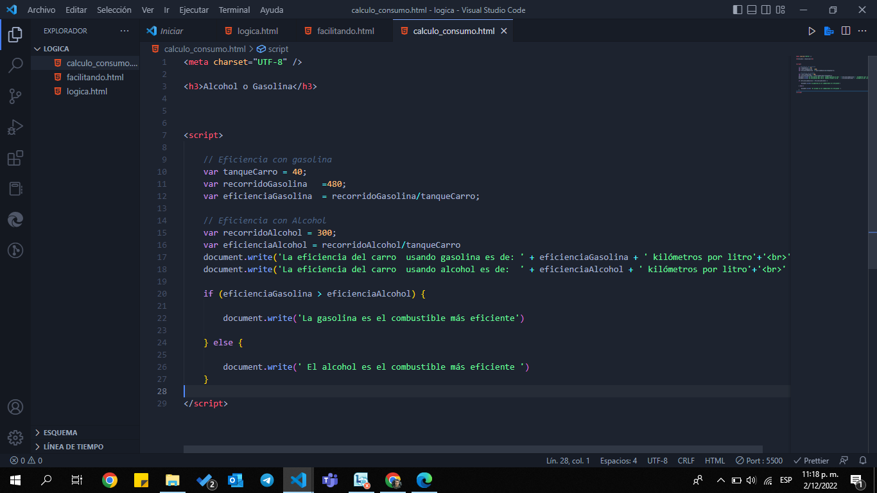This screenshot has height=493, width=877.
Task: Open the Ver menu
Action: click(148, 10)
